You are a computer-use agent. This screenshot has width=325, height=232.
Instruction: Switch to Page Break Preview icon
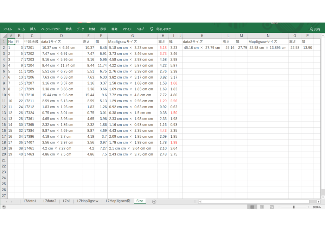click(272, 207)
